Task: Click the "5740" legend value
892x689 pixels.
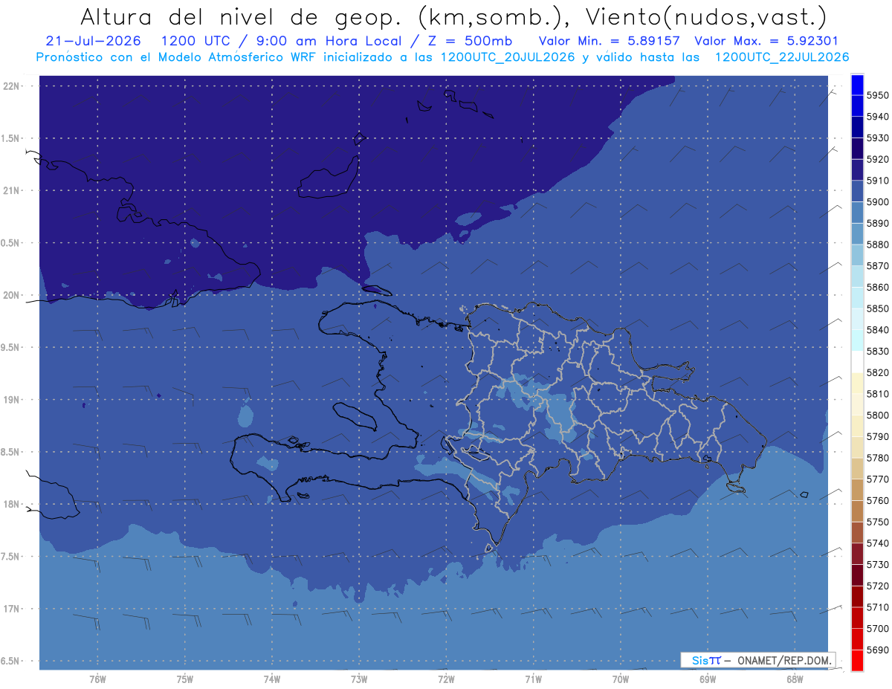Action: pyautogui.click(x=878, y=543)
